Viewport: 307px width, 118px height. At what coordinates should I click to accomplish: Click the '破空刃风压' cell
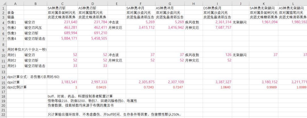36,28
